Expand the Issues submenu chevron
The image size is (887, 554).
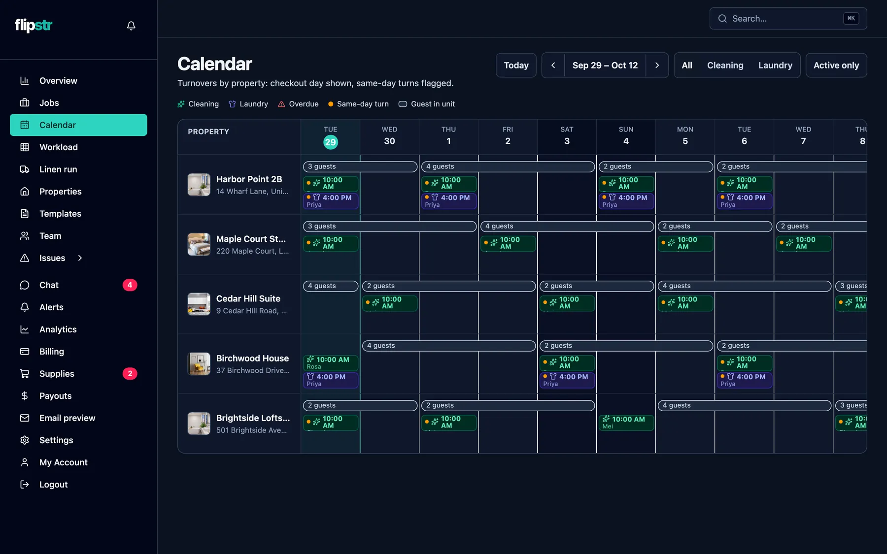pos(80,258)
